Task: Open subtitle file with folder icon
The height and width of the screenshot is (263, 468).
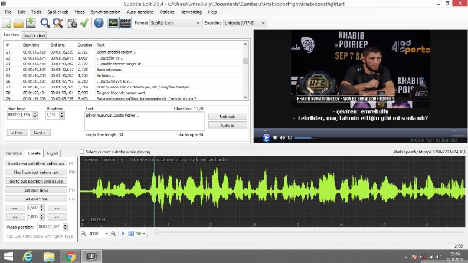Action: click(18, 23)
